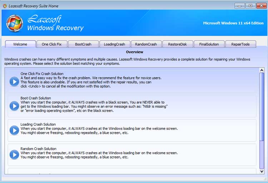Open the RestoreDisk tab
This screenshot has height=183, width=268.
pyautogui.click(x=178, y=44)
